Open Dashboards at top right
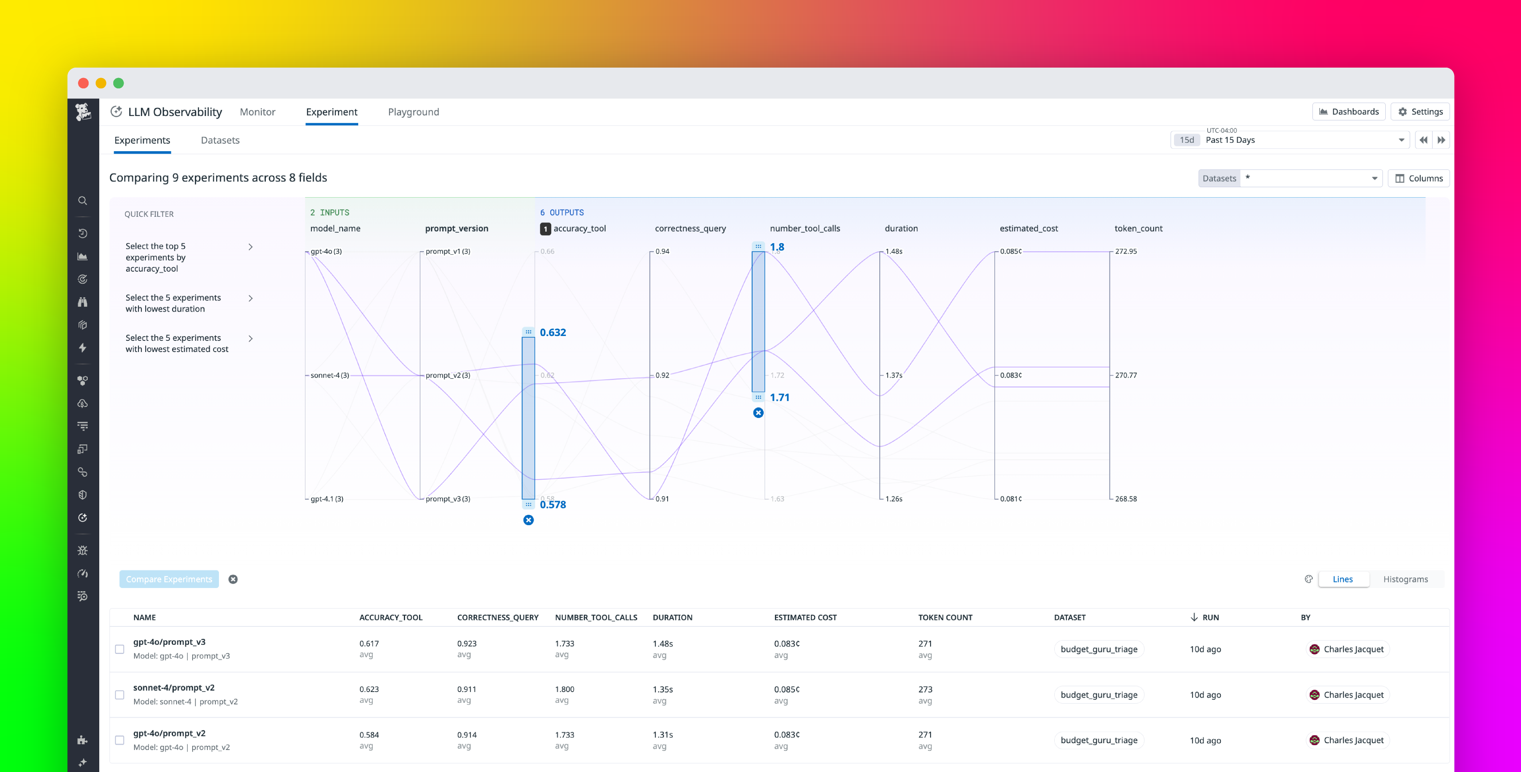Image resolution: width=1521 pixels, height=772 pixels. [x=1348, y=111]
